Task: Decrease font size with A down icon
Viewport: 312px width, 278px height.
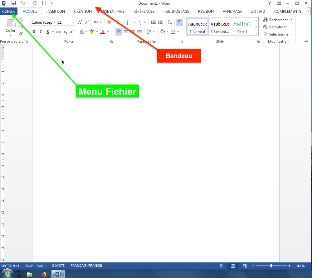Action: (87, 22)
